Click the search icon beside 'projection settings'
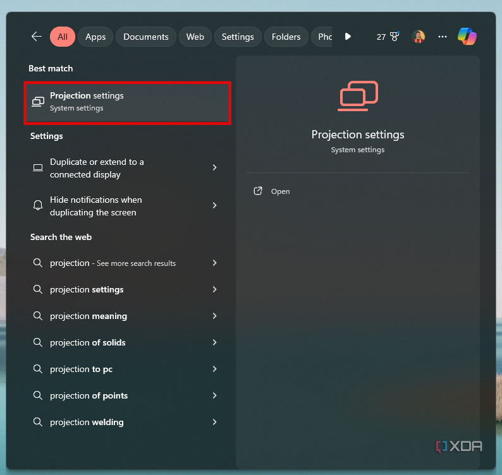The height and width of the screenshot is (475, 502). pos(38,289)
